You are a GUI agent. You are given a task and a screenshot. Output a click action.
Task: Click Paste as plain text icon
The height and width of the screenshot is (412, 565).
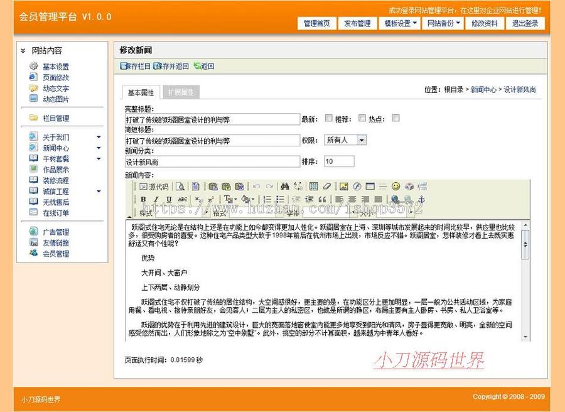click(x=226, y=187)
